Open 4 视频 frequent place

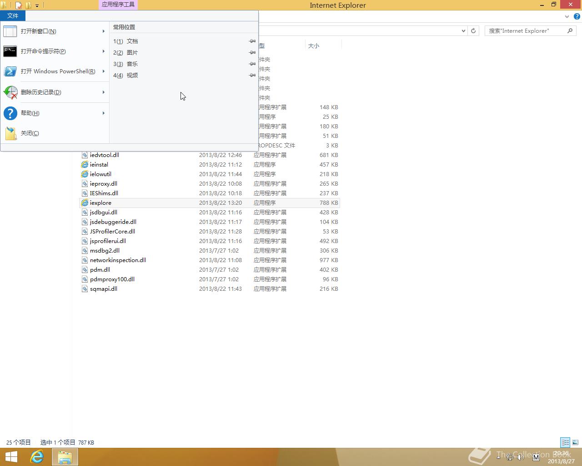click(184, 75)
